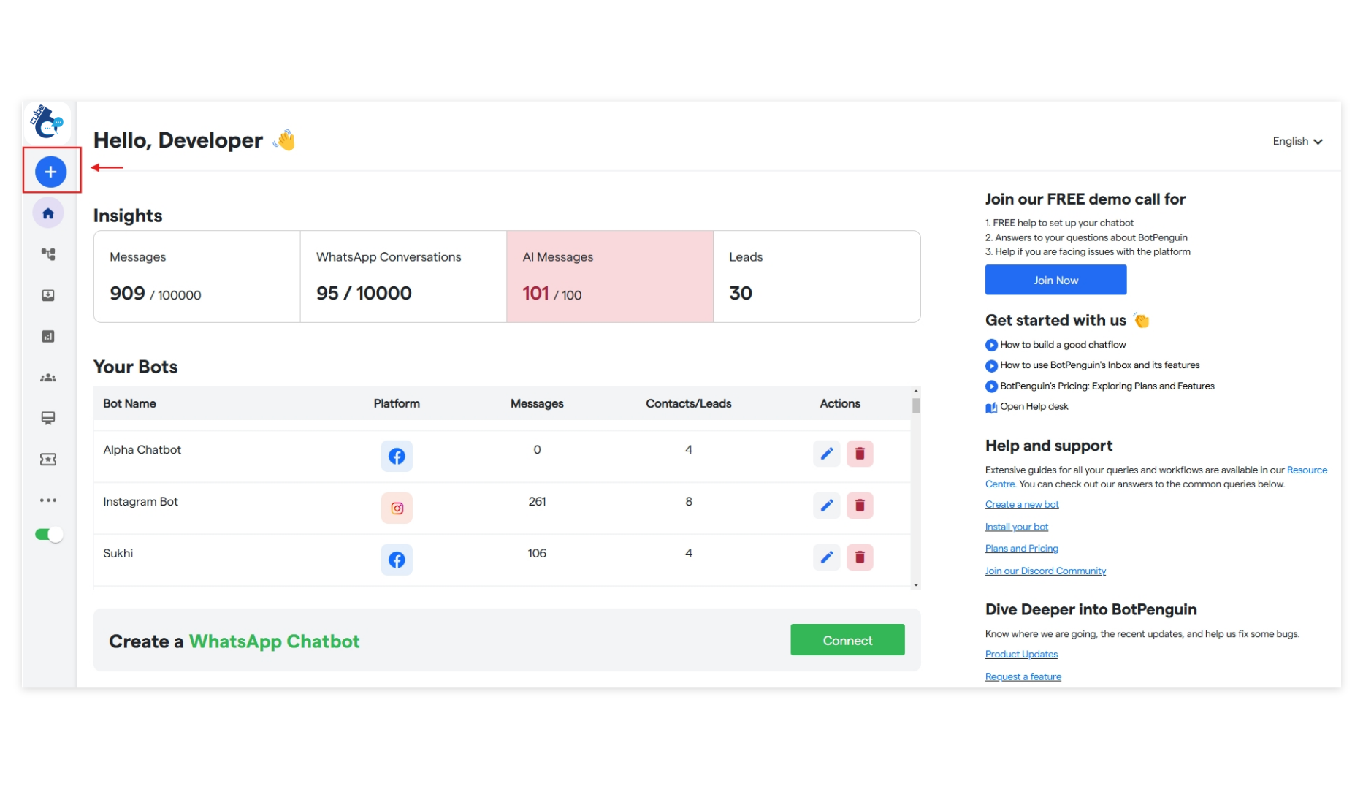Expand the AI Messages usage panel
This screenshot has height=789, width=1363.
tap(609, 276)
